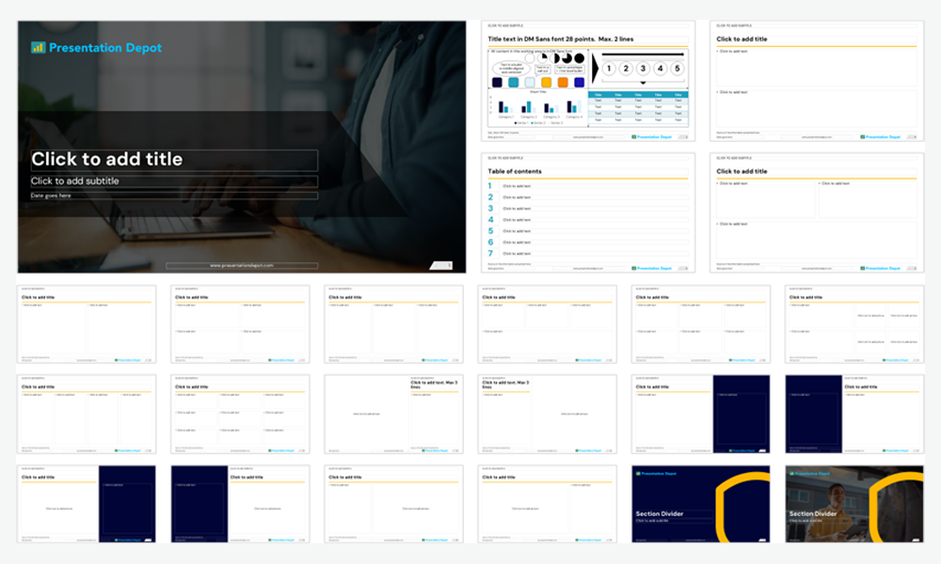Click the oval text bubble on the guide slide
The image size is (941, 564).
coord(511,69)
